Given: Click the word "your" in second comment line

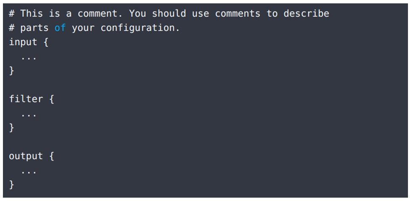Looking at the screenshot, I should tap(83, 28).
